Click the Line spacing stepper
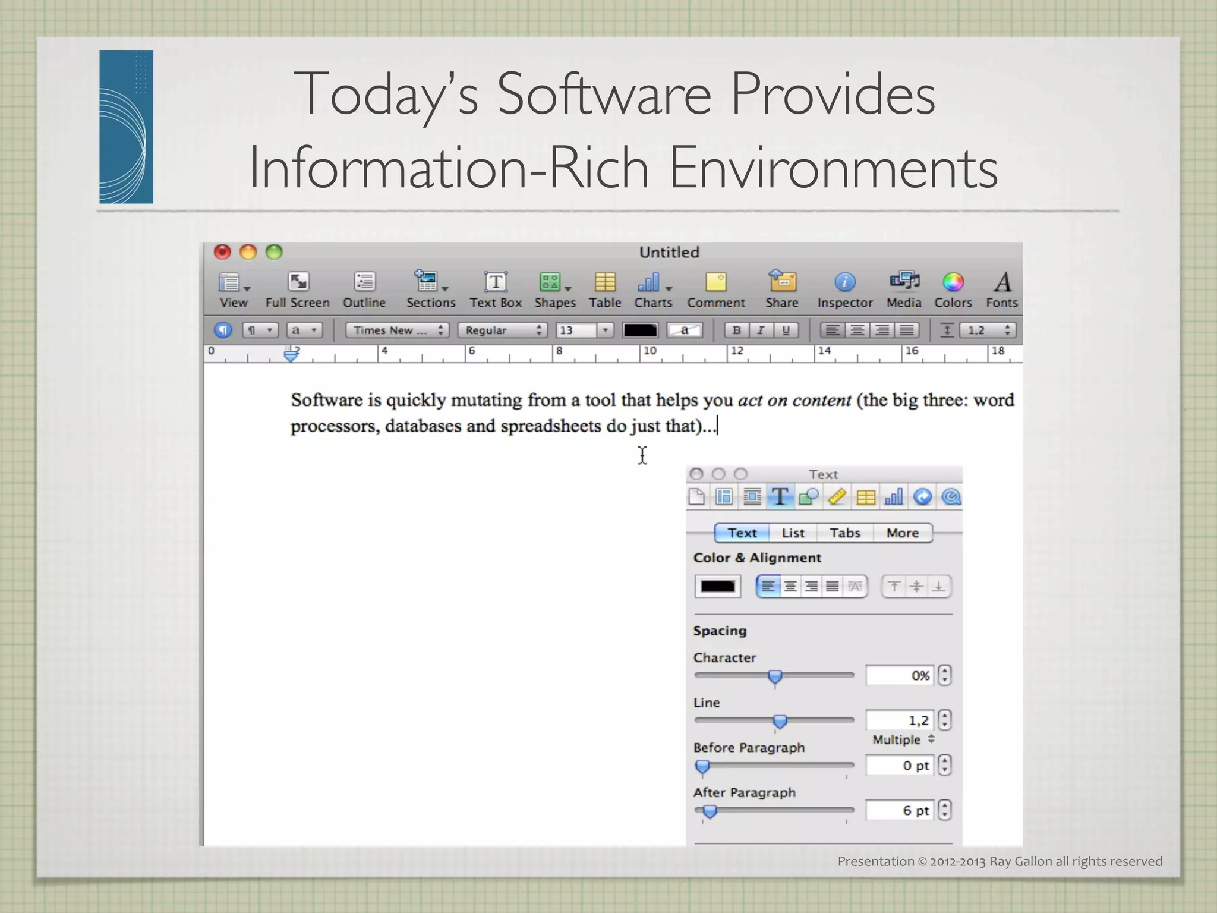 tap(944, 720)
